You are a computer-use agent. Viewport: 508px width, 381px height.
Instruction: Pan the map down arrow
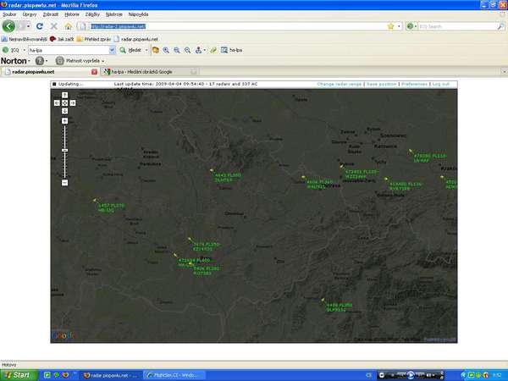[x=65, y=111]
